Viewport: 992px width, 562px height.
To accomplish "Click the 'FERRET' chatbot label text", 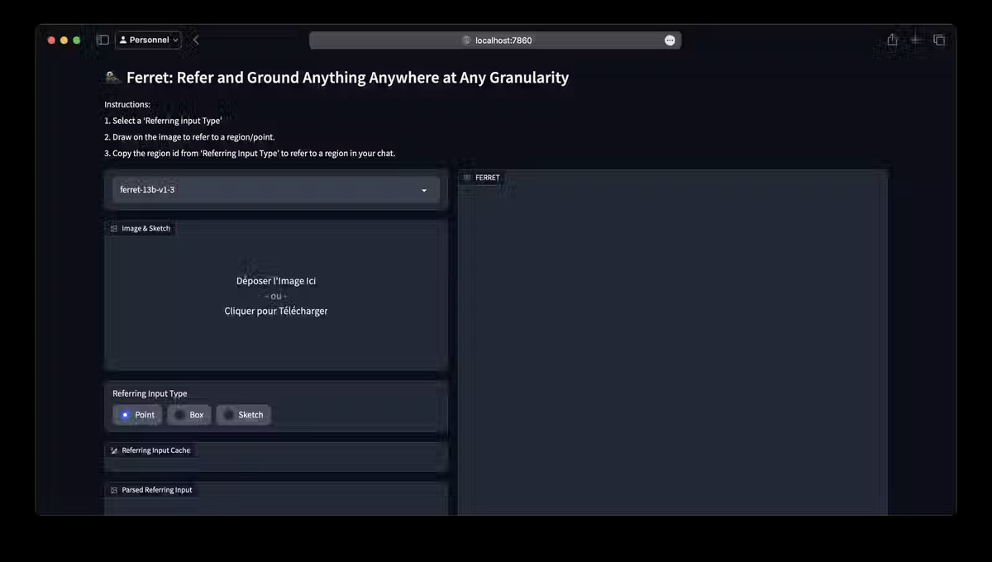I will tap(488, 178).
